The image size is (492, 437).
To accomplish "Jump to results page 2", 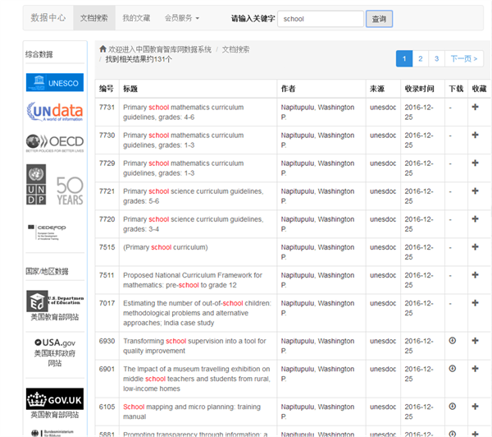I will click(x=420, y=58).
